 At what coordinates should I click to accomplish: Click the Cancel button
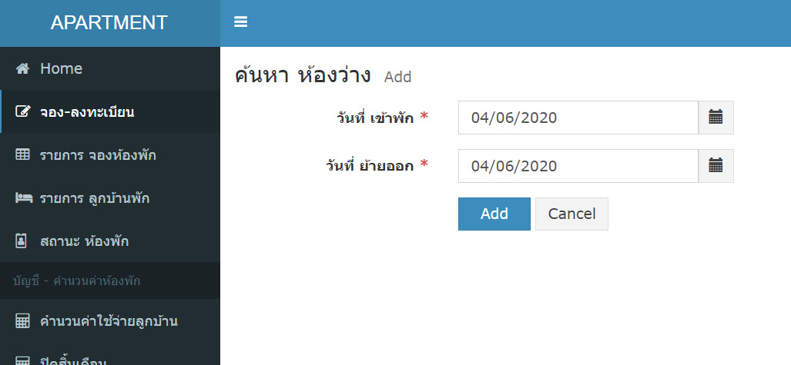coord(571,214)
